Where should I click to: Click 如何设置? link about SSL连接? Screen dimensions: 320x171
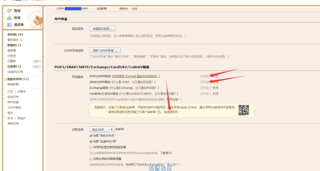pyautogui.click(x=173, y=100)
